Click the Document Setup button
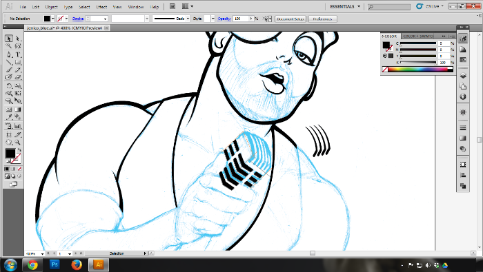Viewport: 483px width, 272px height. 290,19
